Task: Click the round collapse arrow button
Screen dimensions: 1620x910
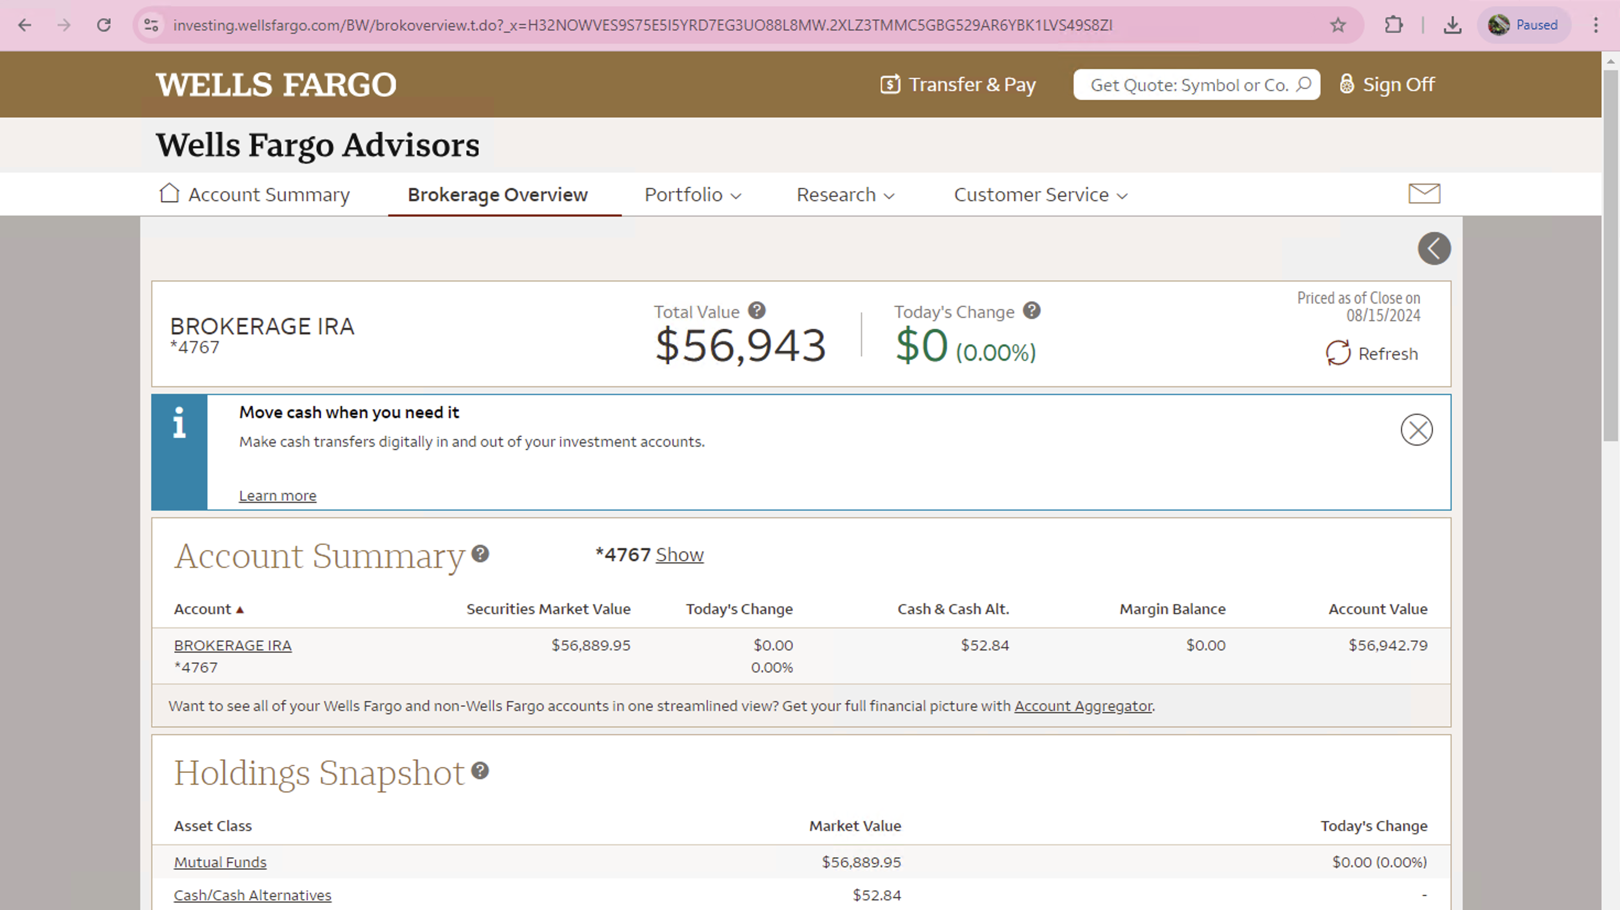Action: (x=1434, y=249)
